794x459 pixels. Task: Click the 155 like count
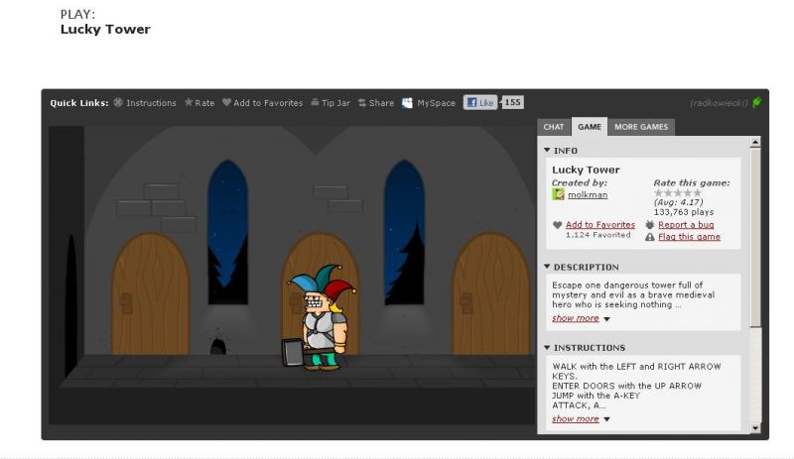[512, 102]
